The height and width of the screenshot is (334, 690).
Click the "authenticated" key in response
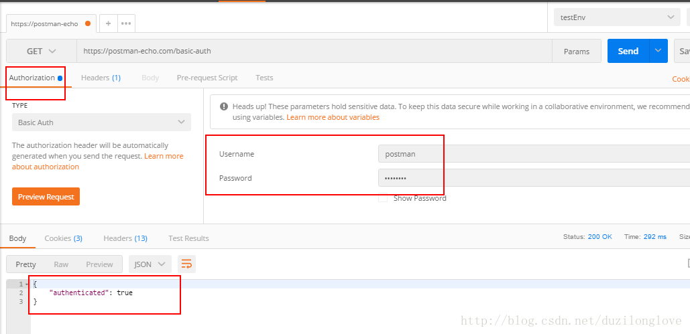pos(78,293)
